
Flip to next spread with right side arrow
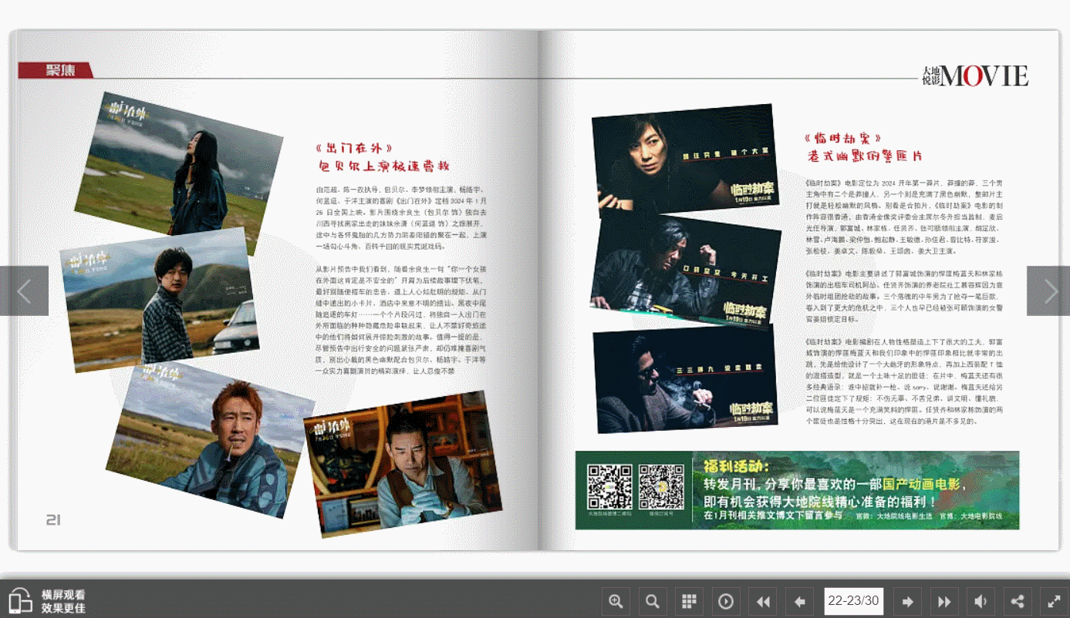tap(1048, 291)
